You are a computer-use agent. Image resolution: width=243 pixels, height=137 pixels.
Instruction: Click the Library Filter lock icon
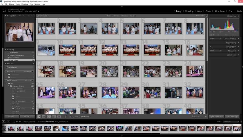pyautogui.click(x=206, y=16)
